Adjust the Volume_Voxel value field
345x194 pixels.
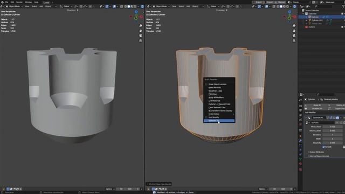(x=333, y=130)
